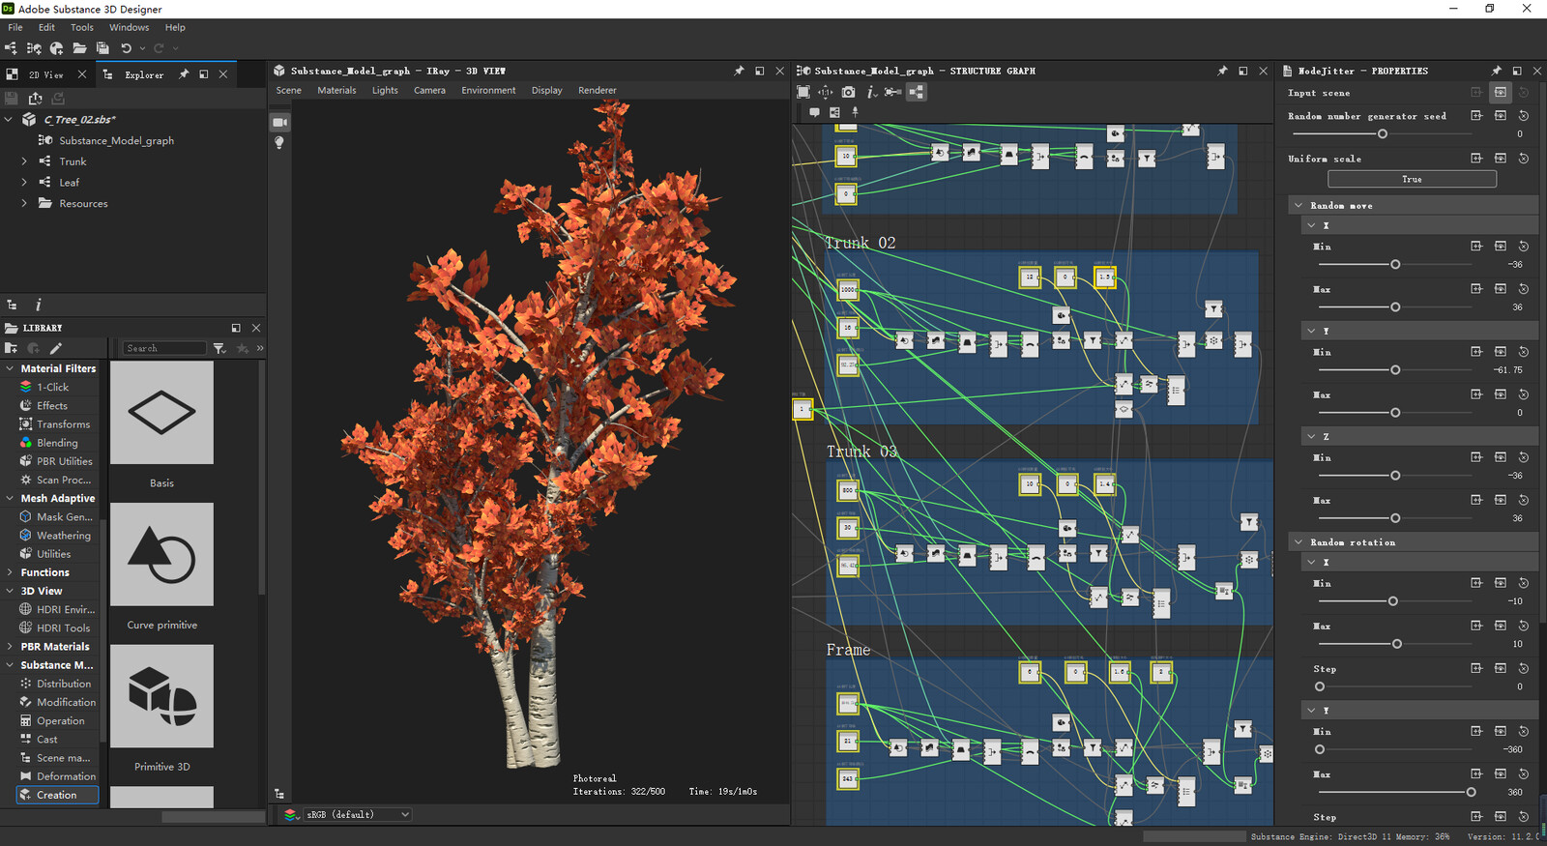This screenshot has height=846, width=1547.
Task: Expand the Trunk graph item in Explorer
Action: click(24, 161)
